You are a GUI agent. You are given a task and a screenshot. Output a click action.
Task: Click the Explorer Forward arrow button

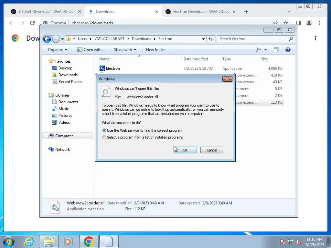[56, 39]
